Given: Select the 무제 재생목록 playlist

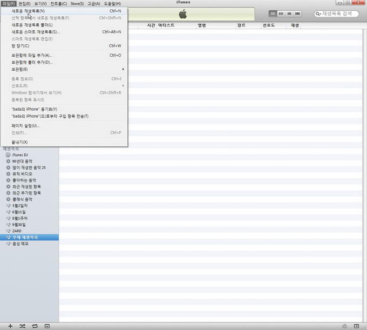Looking at the screenshot, I should 29,237.
